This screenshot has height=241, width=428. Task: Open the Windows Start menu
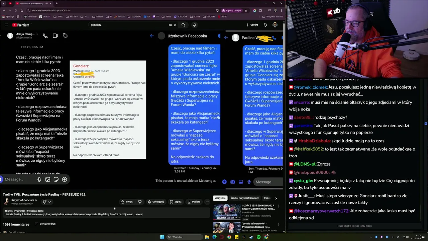[162, 237]
